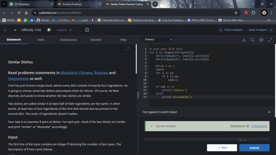This screenshot has height=155, width=276.
Task: Collapse code fold arrow at line 12
Action: tap(148, 87)
